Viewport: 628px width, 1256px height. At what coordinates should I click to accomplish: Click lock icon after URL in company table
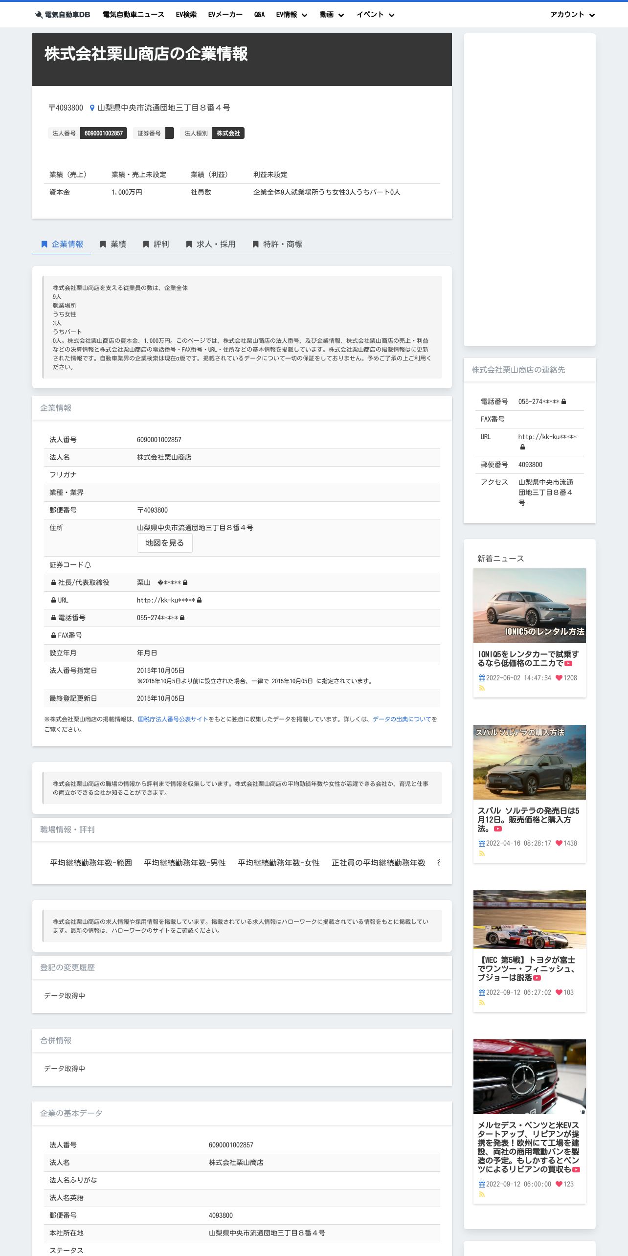(x=200, y=600)
